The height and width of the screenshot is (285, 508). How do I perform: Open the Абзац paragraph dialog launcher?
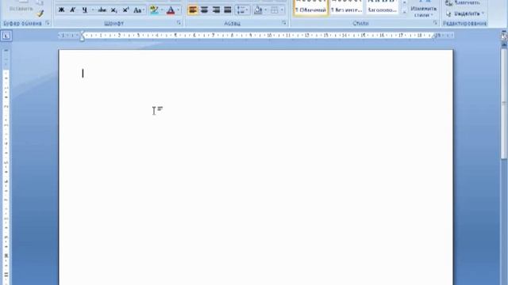pyautogui.click(x=284, y=23)
